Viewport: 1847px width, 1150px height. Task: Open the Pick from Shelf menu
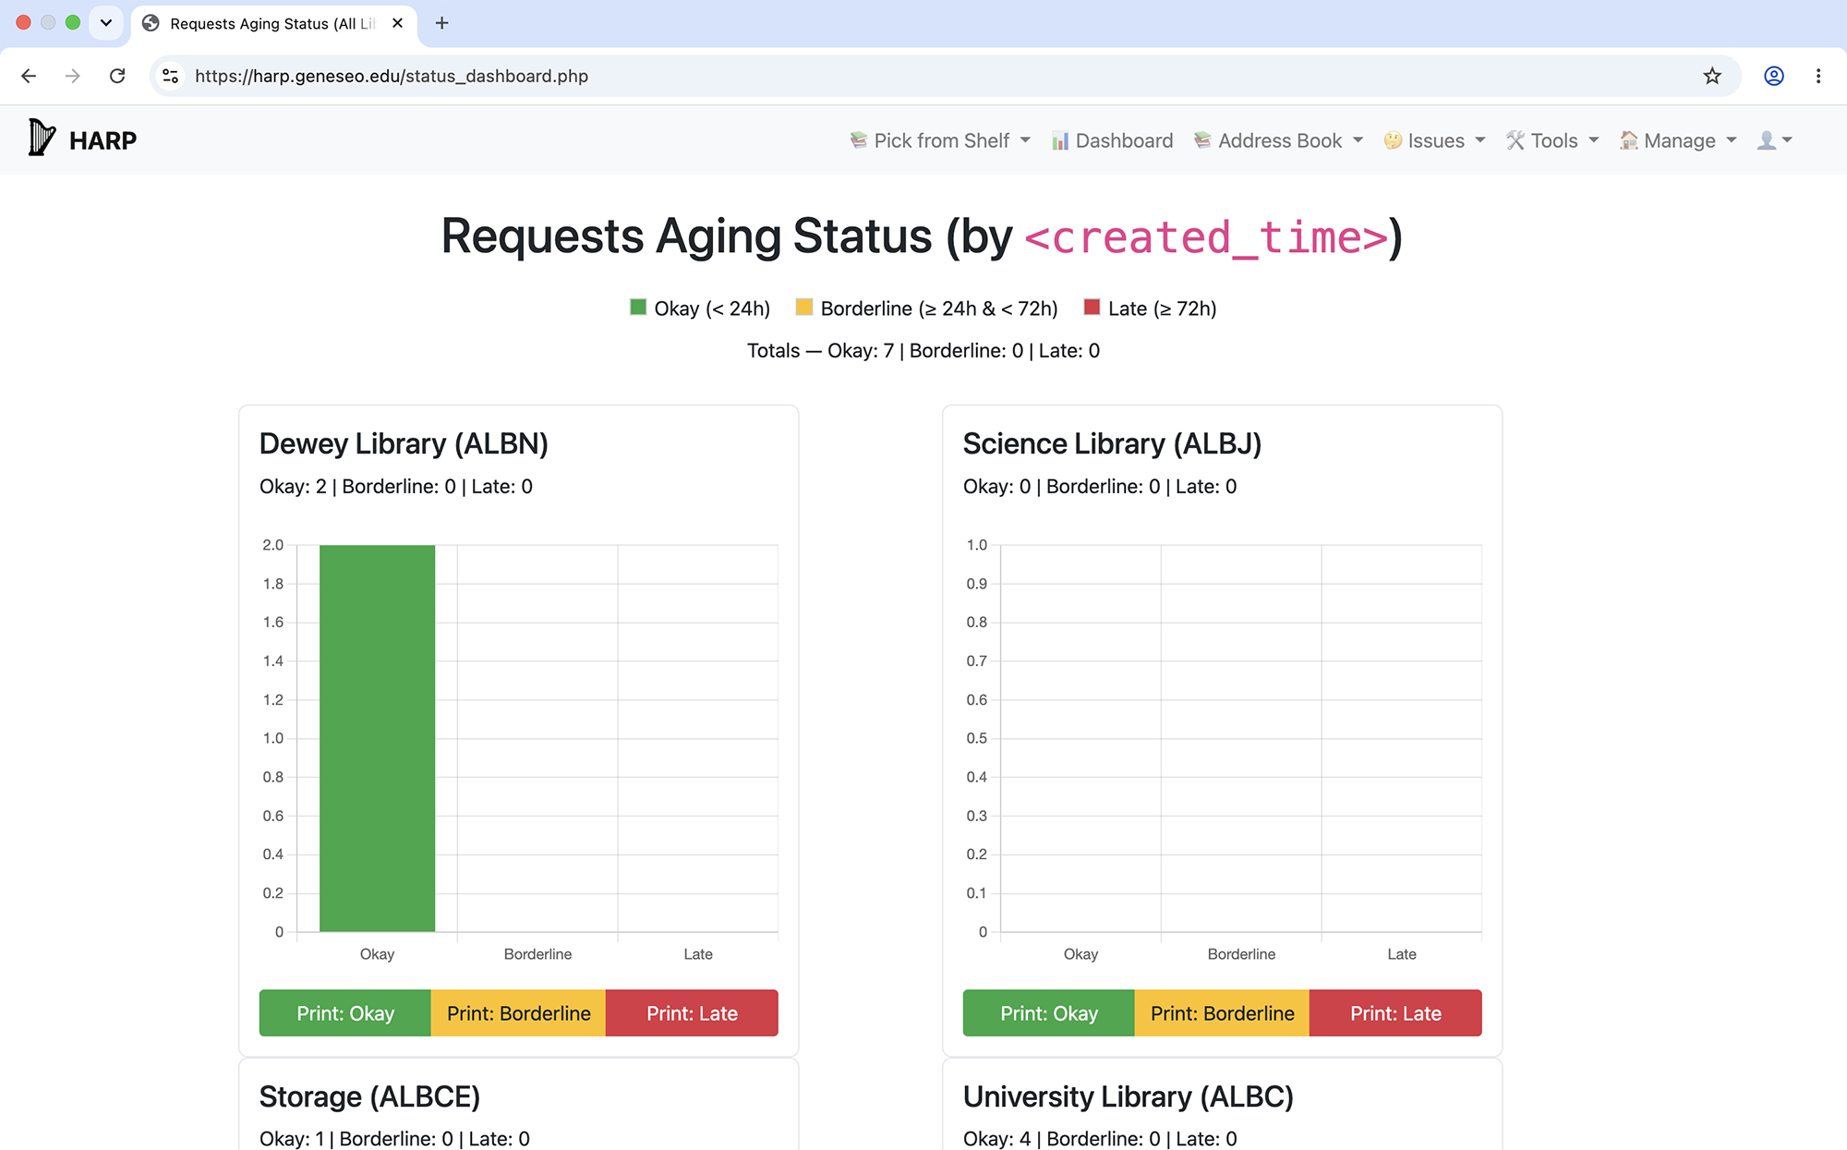939,140
